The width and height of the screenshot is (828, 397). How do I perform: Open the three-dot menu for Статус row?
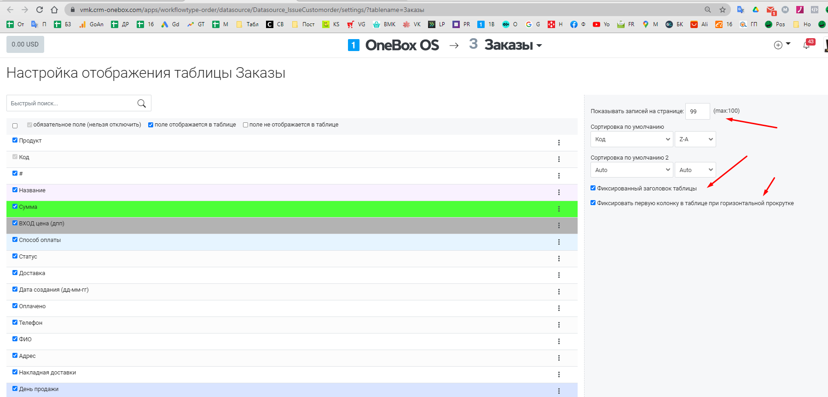click(x=559, y=259)
